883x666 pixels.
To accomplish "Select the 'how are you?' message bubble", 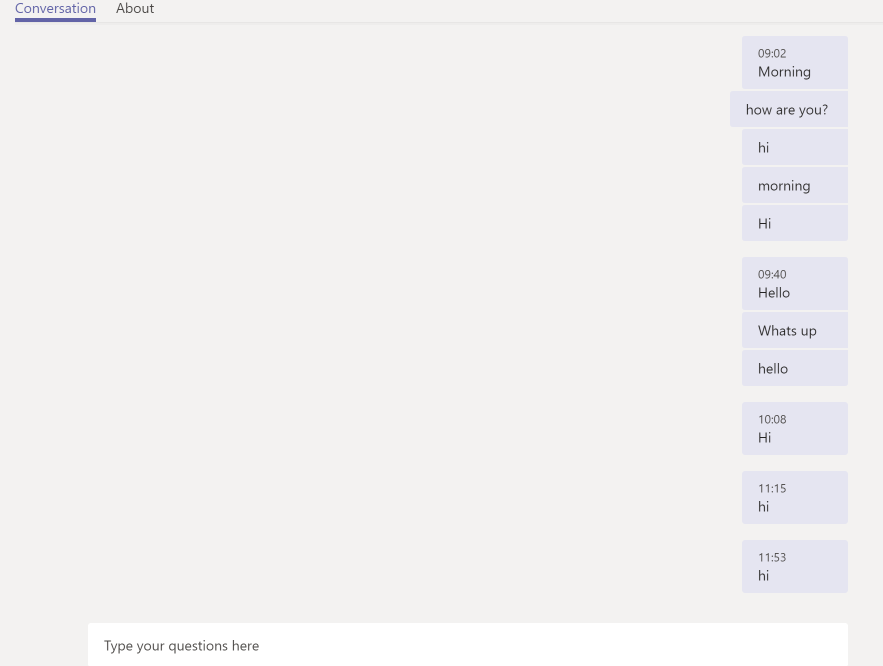I will [x=789, y=109].
